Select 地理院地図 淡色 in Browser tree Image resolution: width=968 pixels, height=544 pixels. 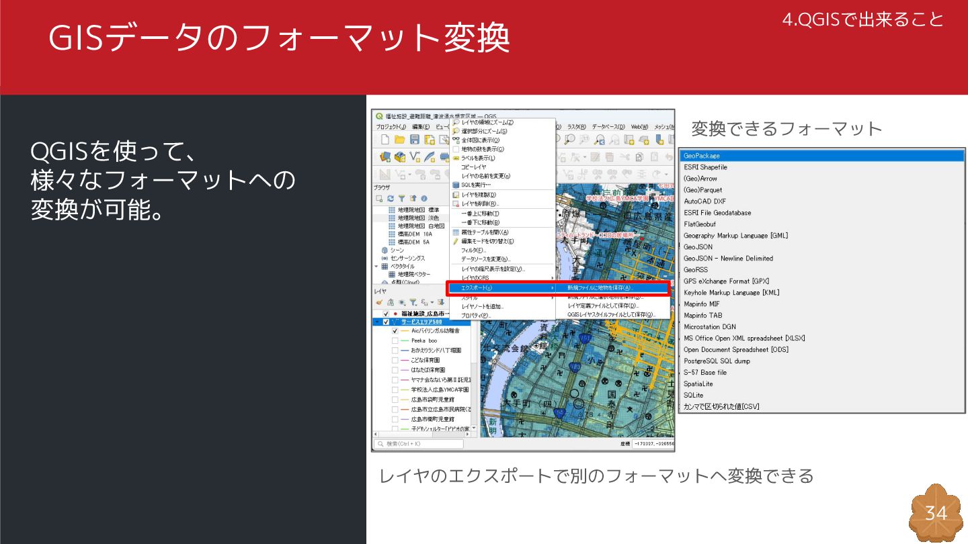coord(417,218)
